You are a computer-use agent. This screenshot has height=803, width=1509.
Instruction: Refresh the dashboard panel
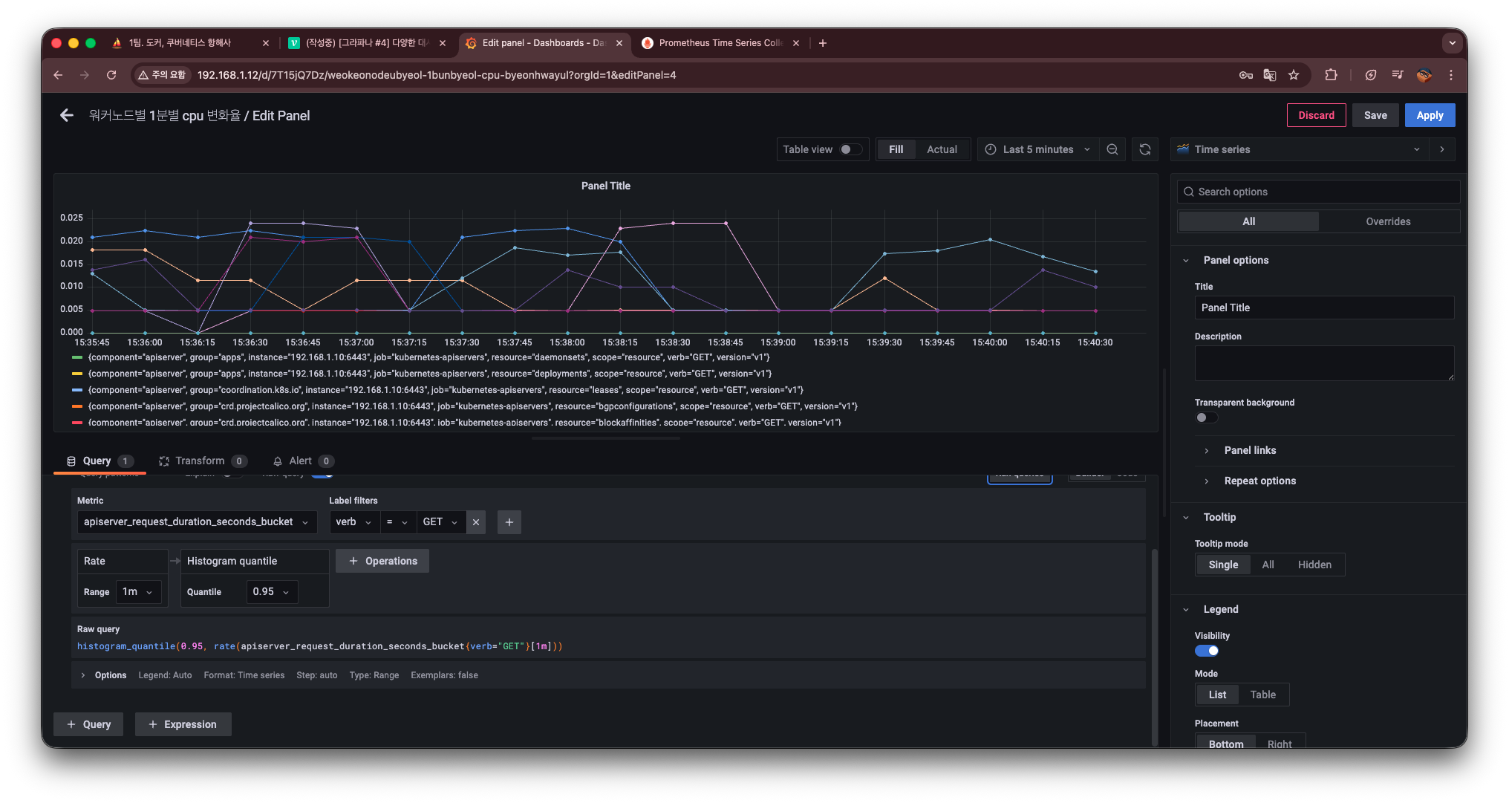[1145, 149]
